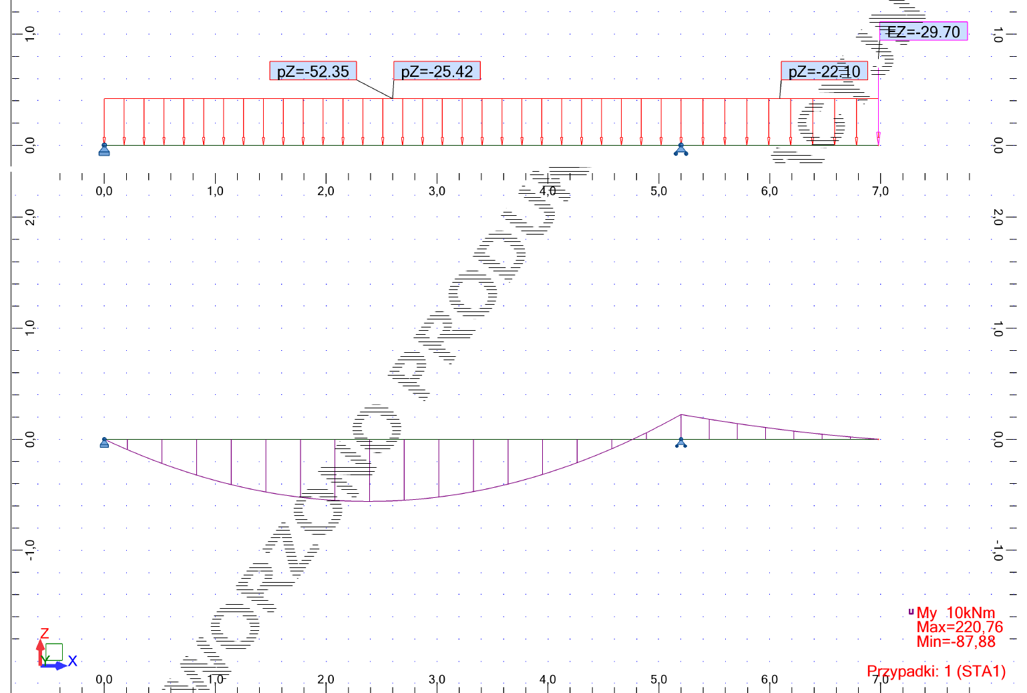Click the left support on the moment diagram
Screen dimensions: 1027x693
click(104, 442)
